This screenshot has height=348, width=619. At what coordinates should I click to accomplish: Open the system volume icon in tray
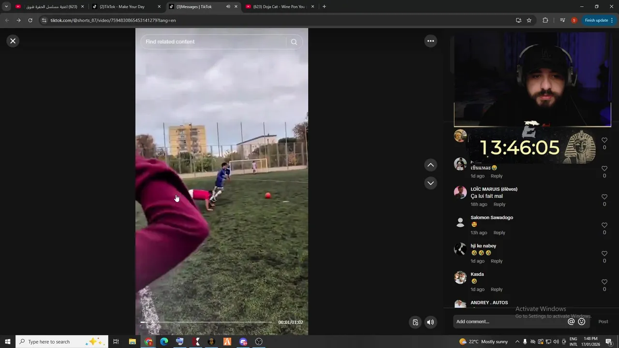coord(556,342)
